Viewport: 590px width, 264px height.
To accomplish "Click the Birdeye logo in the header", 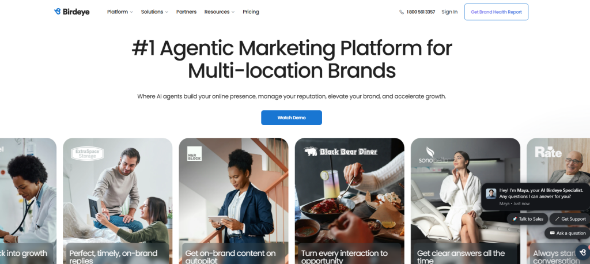I will coord(72,12).
